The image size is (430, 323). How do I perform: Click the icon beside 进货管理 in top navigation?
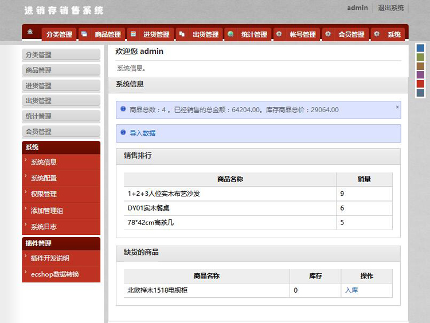pyautogui.click(x=133, y=34)
